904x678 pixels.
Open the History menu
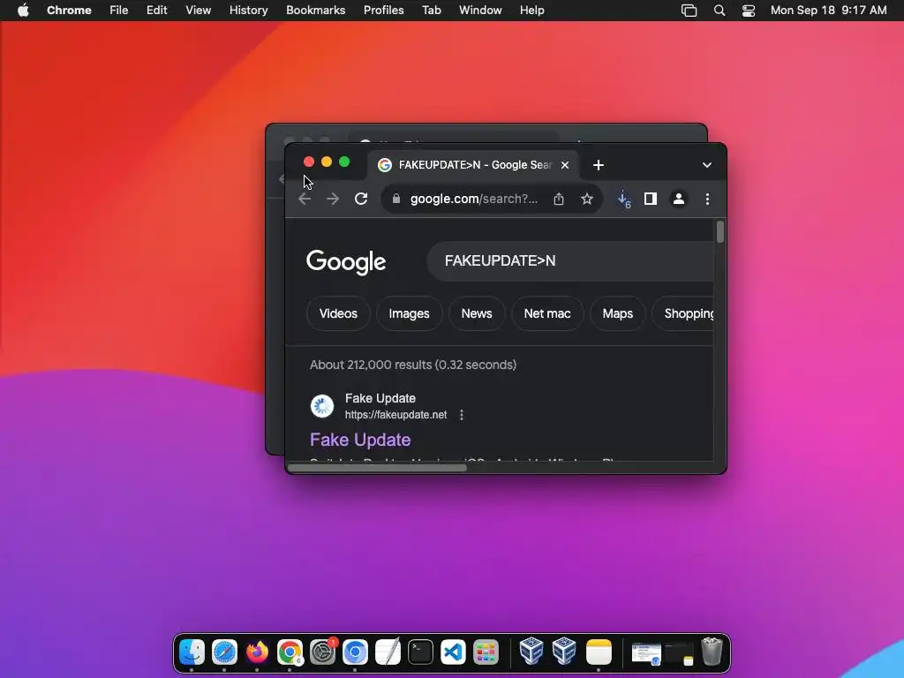tap(248, 11)
